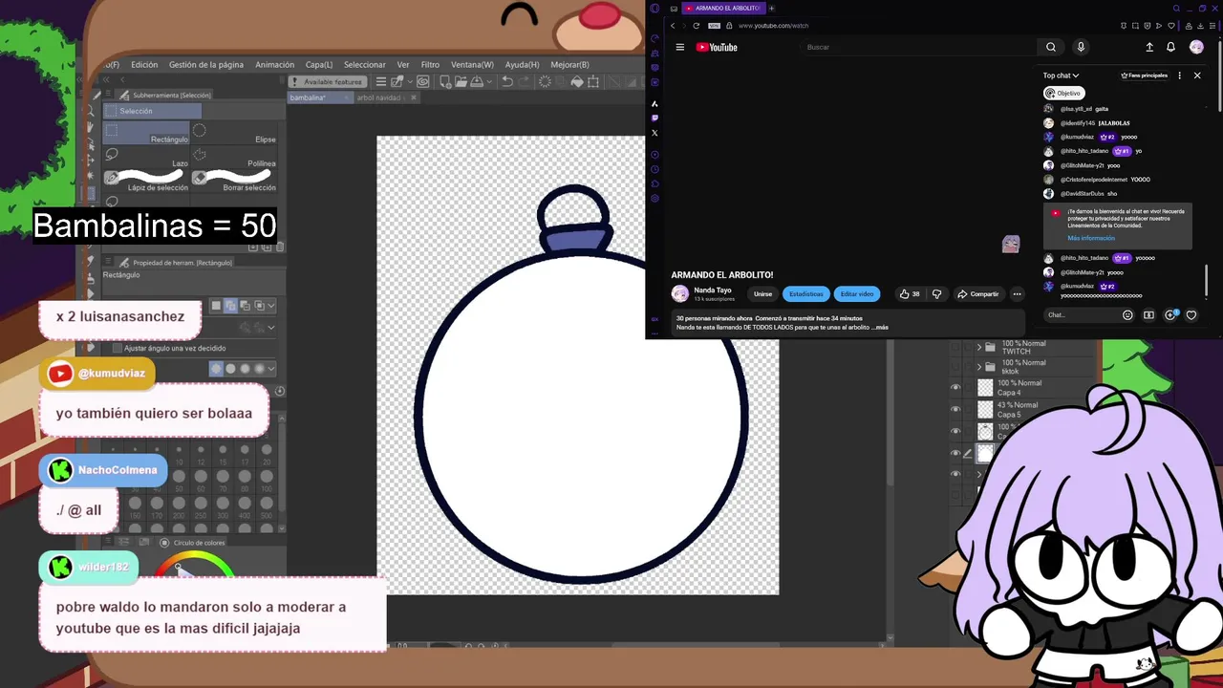
Task: Hide the Capa 4 layer
Action: tap(955, 388)
